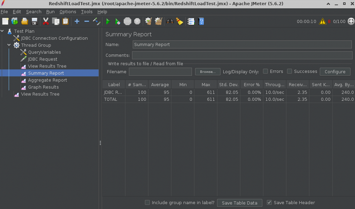Viewport: 355px width, 209px height.
Task: Open the Options menu
Action: point(68,12)
